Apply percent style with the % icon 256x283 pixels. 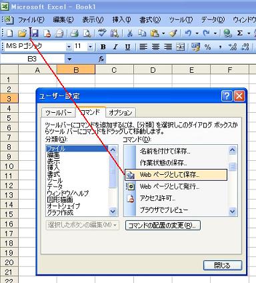pos(207,47)
